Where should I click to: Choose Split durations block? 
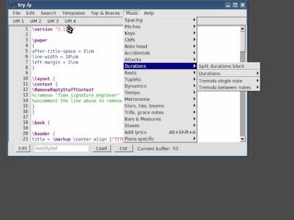pyautogui.click(x=228, y=66)
